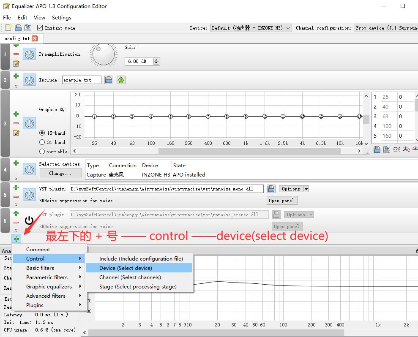Click the Preamplification gain dial

pyautogui.click(x=104, y=54)
